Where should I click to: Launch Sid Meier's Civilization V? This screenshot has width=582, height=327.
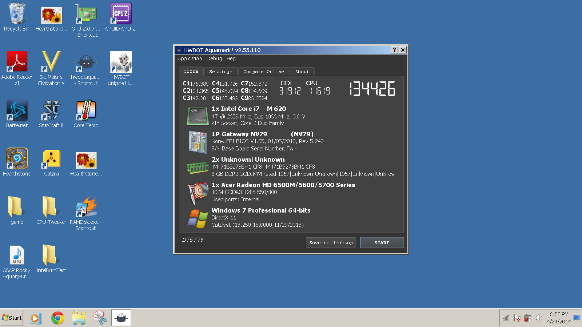[51, 68]
